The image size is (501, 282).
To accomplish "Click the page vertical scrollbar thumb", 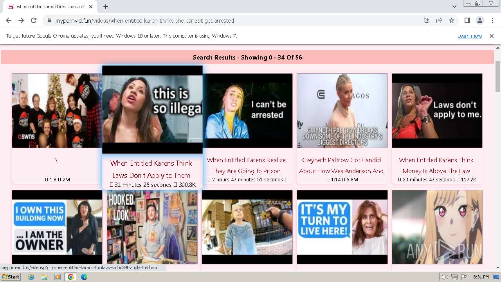I will pos(498,76).
